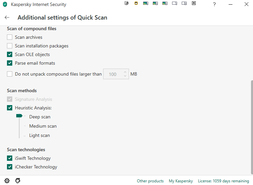Set heuristic slider to Deep scan
The image size is (253, 185).
(40, 117)
